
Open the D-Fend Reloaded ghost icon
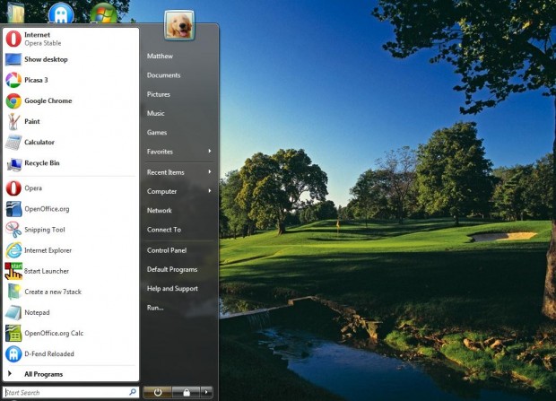pyautogui.click(x=13, y=354)
